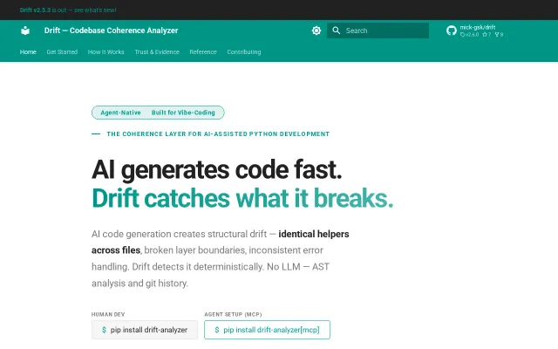558x349 pixels.
Task: Go to the Get Started tab
Action: click(62, 52)
